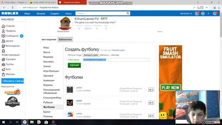Open the Robux balance icon
Image resolution: width=222 pixels, height=125 pixels.
click(203, 14)
